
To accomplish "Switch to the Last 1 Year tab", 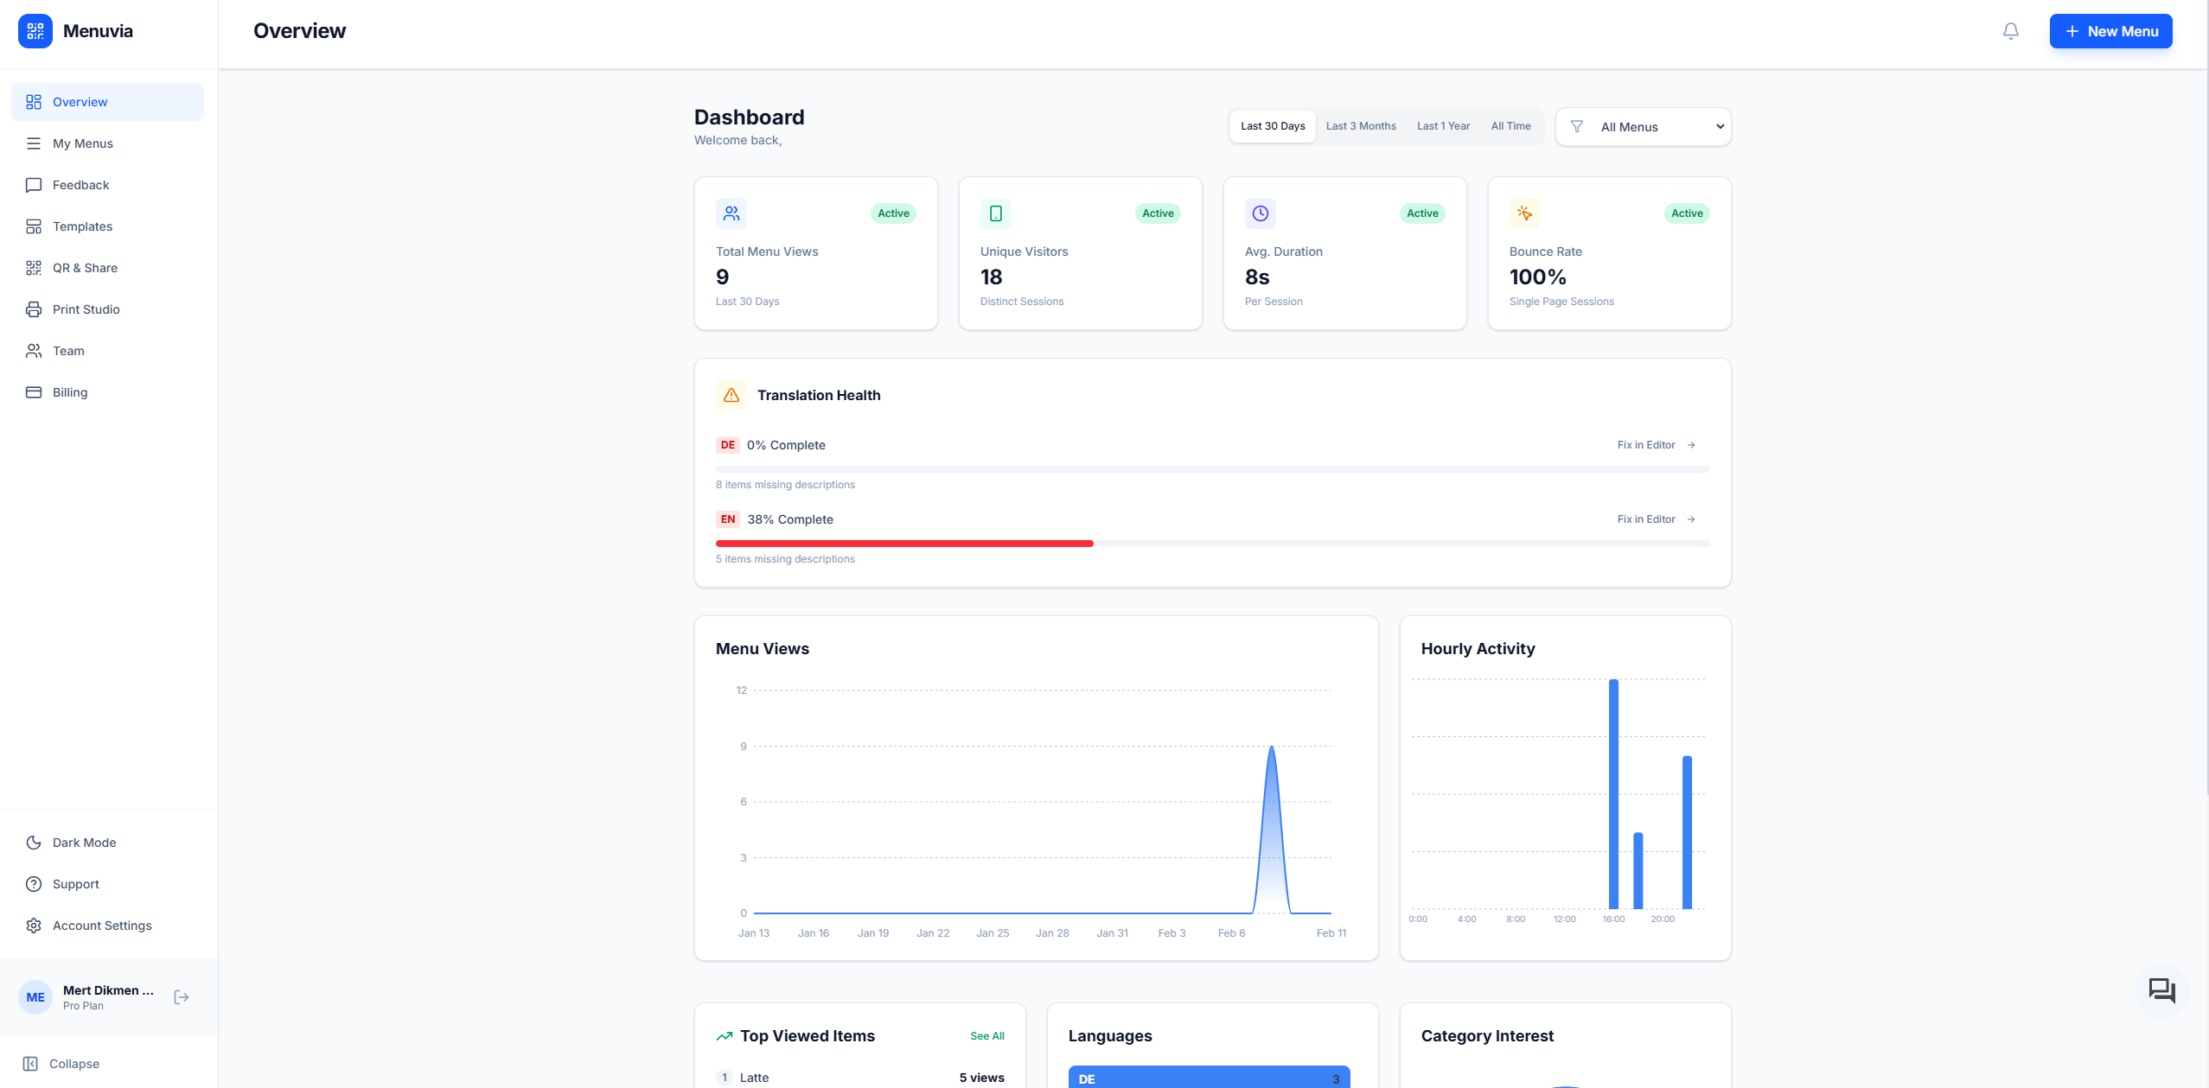I will [x=1442, y=125].
